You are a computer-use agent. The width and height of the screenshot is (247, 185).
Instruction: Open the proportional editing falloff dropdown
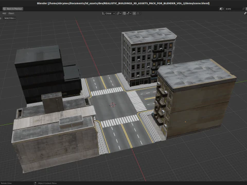138,13
